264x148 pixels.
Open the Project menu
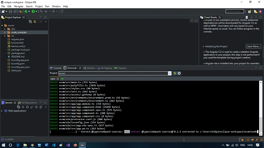click(39, 6)
